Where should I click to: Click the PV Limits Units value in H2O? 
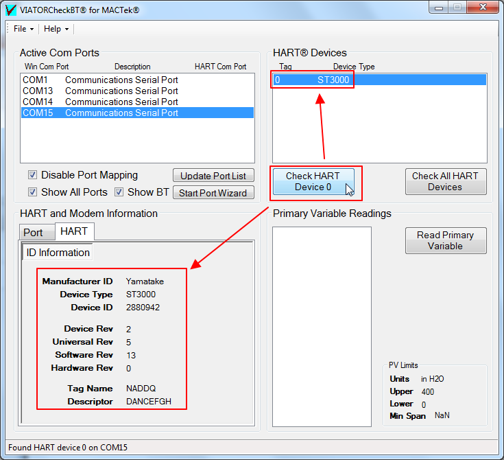pos(432,379)
